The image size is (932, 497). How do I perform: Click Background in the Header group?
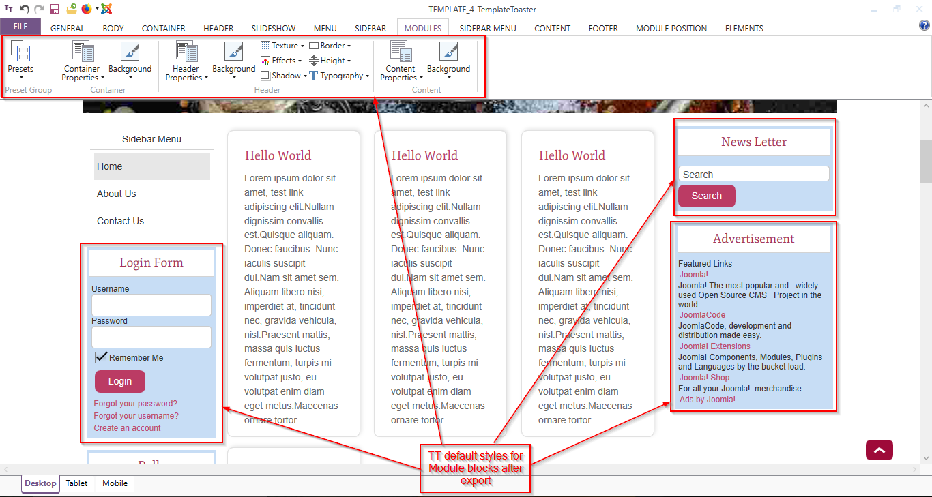tap(233, 61)
